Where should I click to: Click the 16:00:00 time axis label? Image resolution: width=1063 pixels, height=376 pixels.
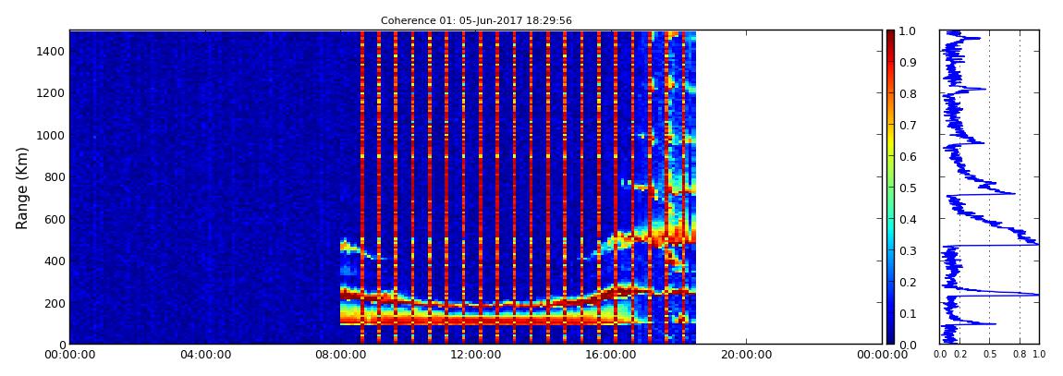click(611, 354)
